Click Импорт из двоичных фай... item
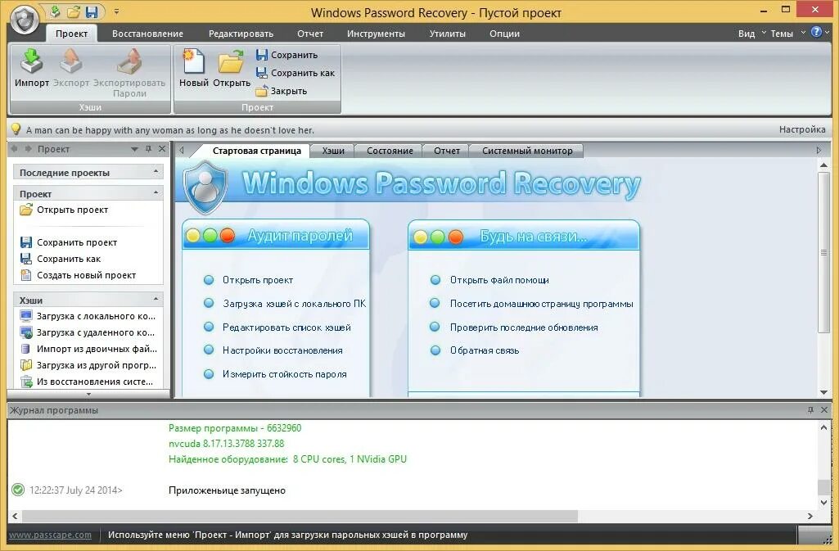Screen dimensions: 839x551 coord(88,349)
